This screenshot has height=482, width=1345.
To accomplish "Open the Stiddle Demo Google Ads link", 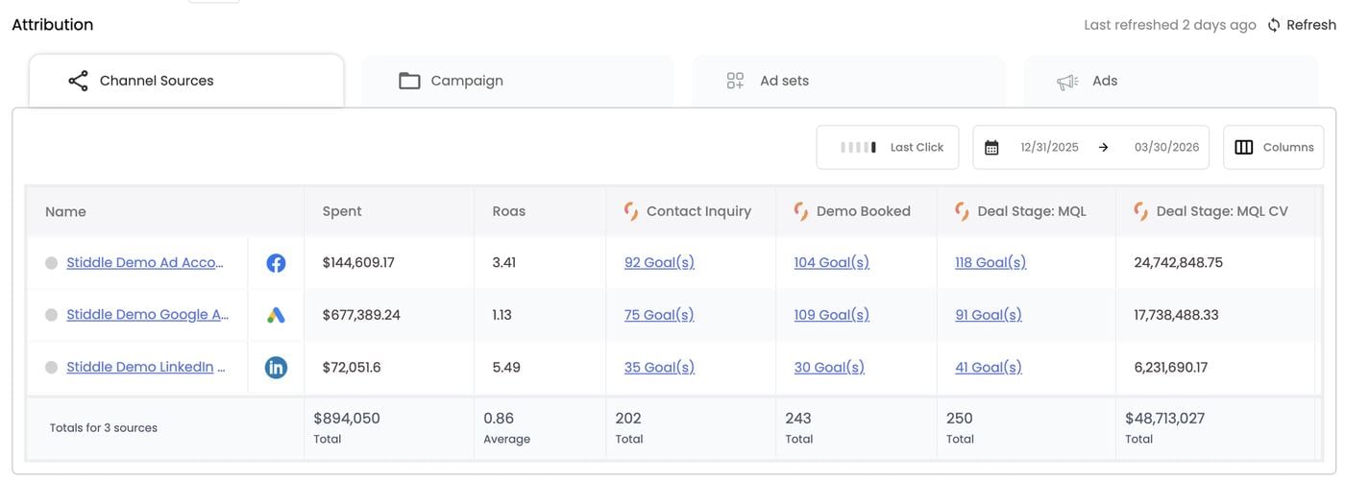I will [148, 314].
